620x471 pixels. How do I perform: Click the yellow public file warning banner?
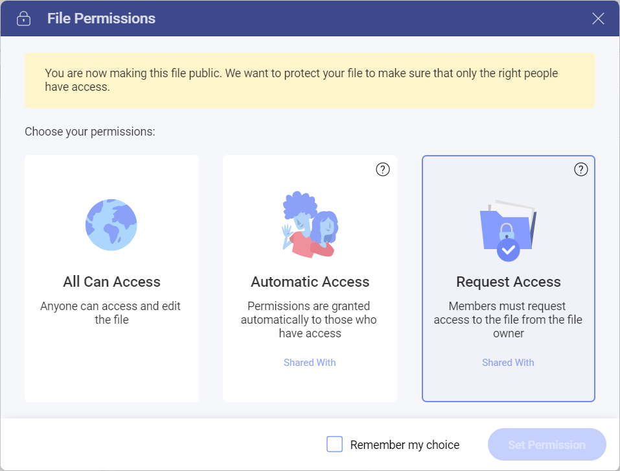[x=310, y=80]
